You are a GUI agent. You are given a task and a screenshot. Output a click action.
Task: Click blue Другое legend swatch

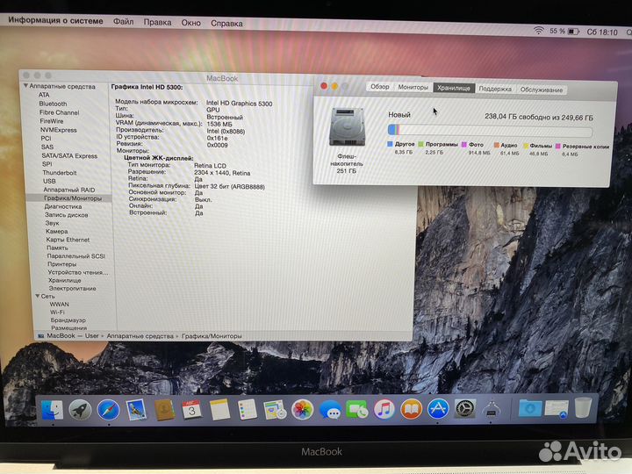tap(390, 144)
